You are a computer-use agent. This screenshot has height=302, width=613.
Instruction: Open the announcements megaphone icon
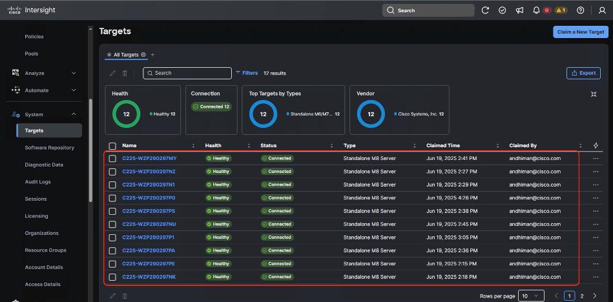point(519,10)
